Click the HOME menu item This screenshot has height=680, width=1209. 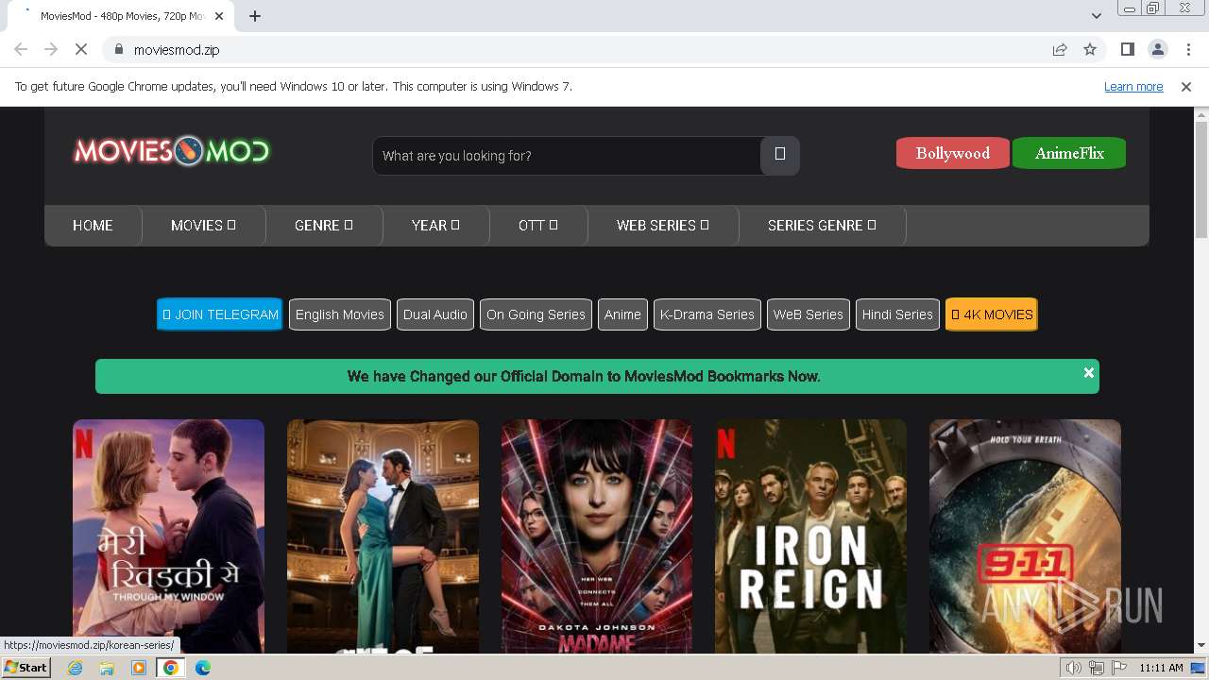click(93, 225)
